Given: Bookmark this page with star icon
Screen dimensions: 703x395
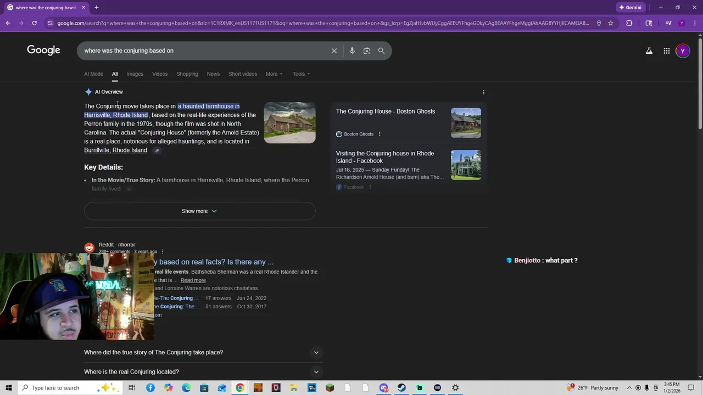Looking at the screenshot, I should [610, 23].
